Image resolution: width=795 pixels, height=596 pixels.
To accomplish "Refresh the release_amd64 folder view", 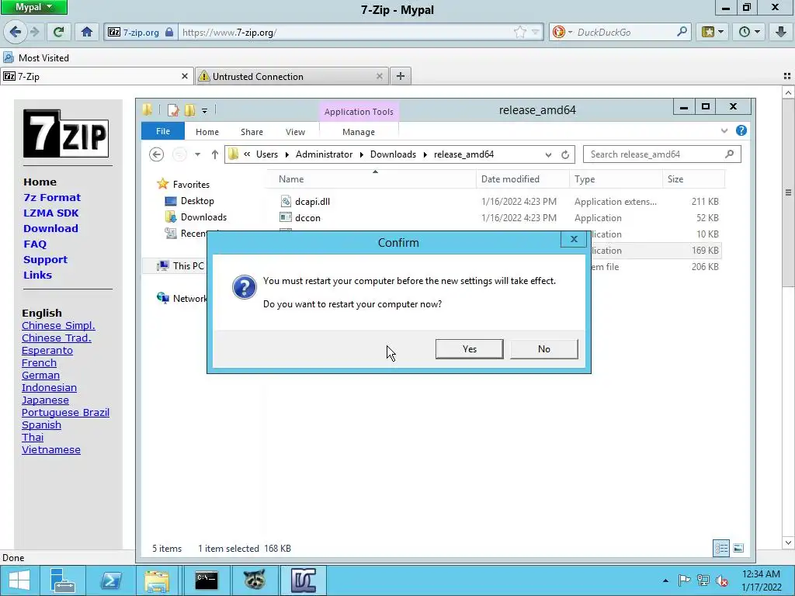I will 565,154.
